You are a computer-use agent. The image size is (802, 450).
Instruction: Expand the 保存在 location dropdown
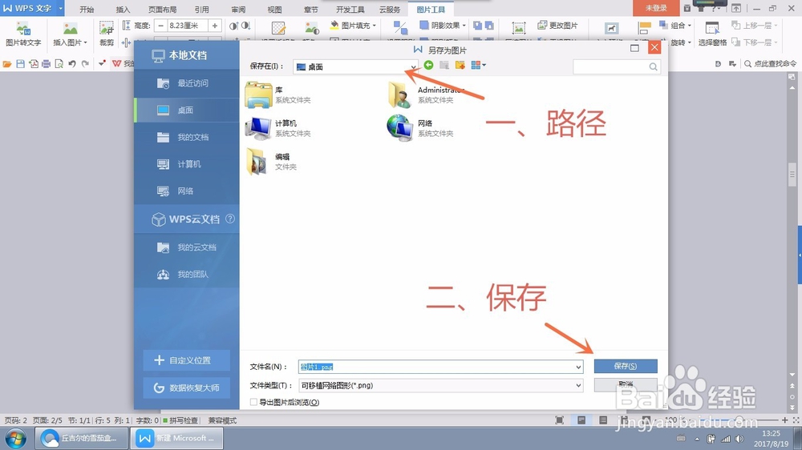(413, 67)
